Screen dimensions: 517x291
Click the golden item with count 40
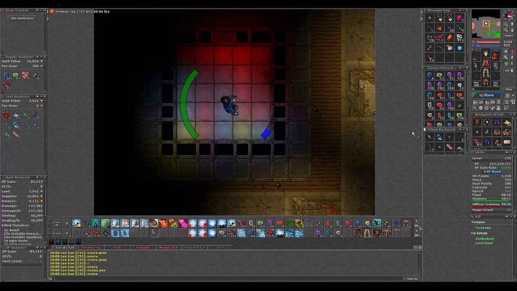click(x=507, y=122)
